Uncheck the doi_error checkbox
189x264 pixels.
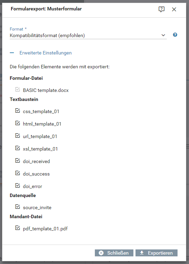pos(17,185)
